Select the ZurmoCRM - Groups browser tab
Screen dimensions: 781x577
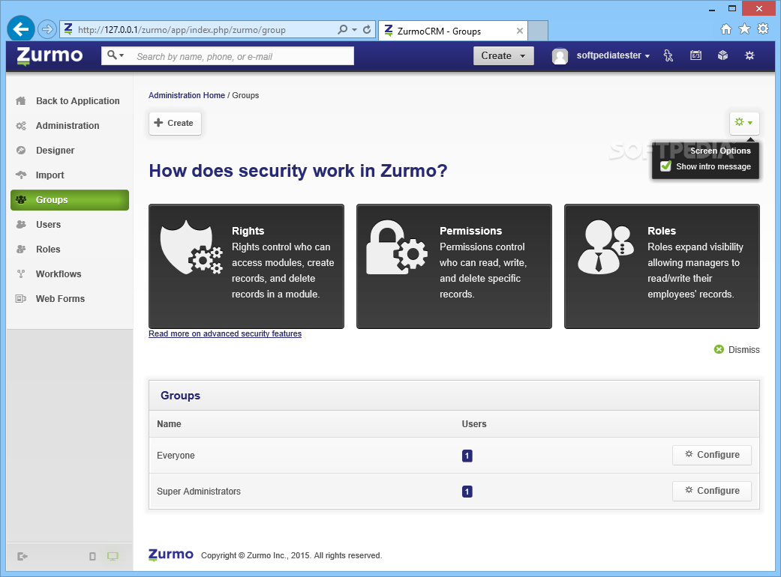(x=452, y=31)
